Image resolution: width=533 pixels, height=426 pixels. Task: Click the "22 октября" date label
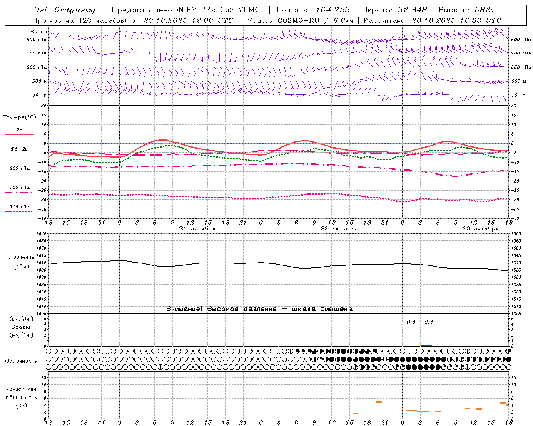tap(339, 229)
